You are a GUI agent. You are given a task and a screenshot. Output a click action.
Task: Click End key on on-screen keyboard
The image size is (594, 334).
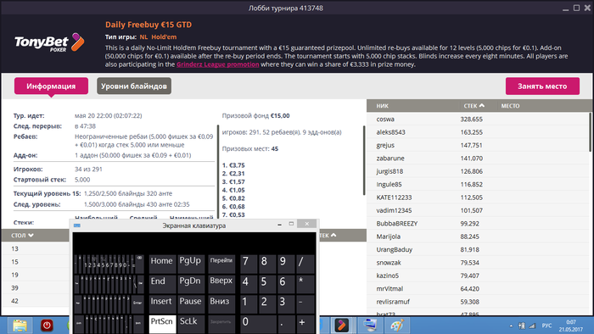pyautogui.click(x=162, y=284)
